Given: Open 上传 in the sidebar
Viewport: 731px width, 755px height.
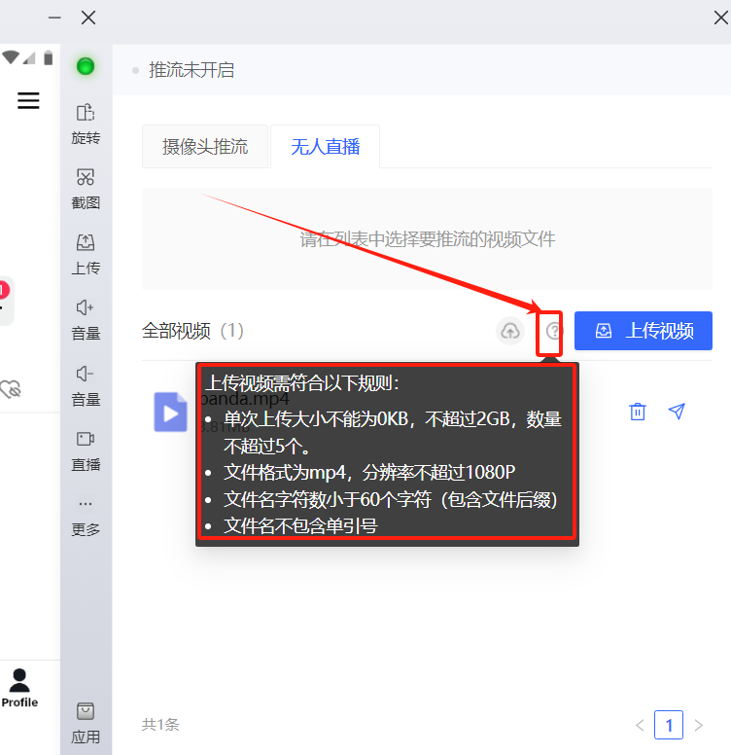Looking at the screenshot, I should [86, 254].
